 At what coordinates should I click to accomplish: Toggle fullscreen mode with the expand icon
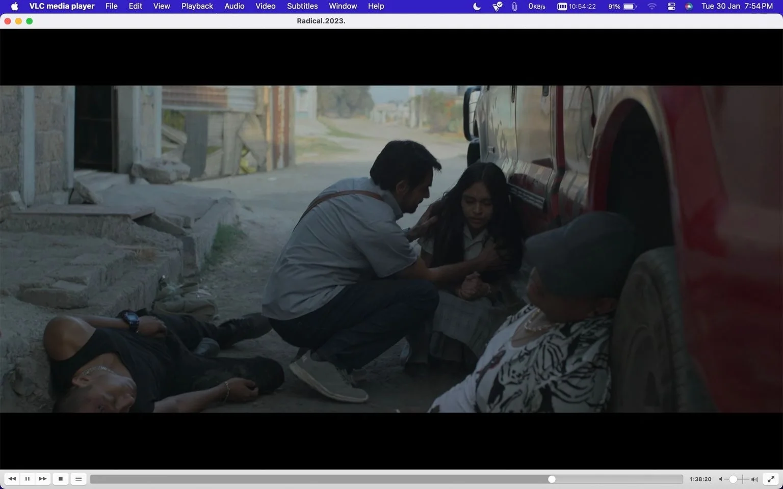coord(772,479)
